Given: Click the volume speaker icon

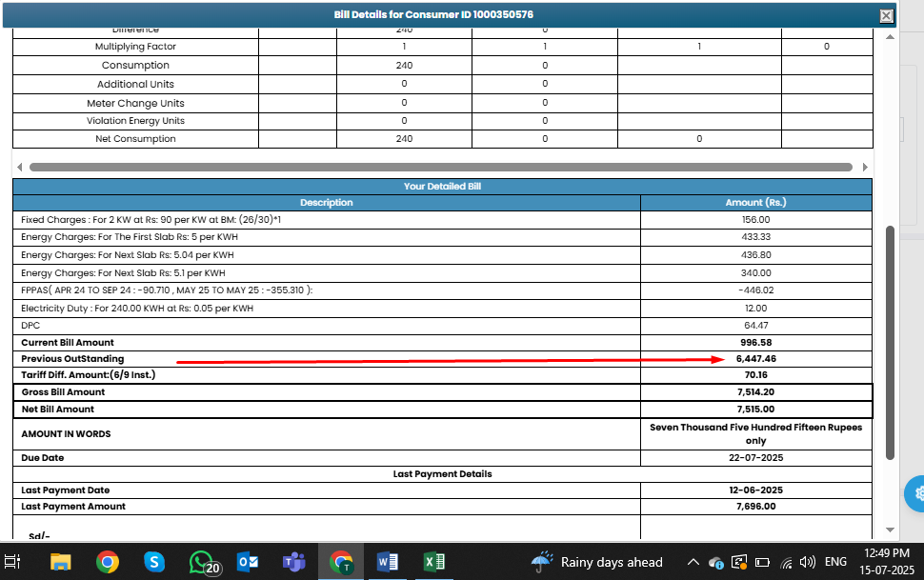Looking at the screenshot, I should point(808,562).
